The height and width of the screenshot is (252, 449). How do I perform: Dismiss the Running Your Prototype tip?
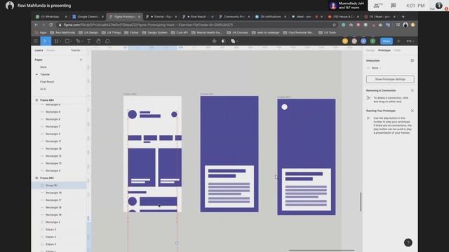click(x=413, y=111)
